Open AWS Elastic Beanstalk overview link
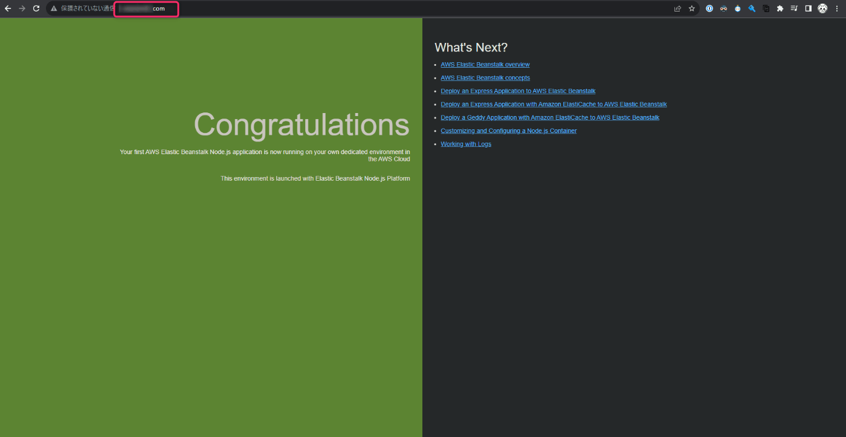The width and height of the screenshot is (846, 437). click(485, 65)
